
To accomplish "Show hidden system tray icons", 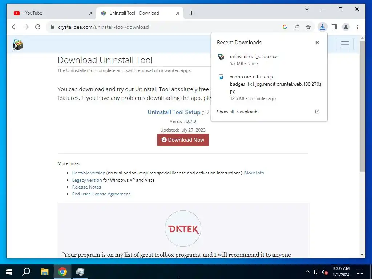I will [x=307, y=272].
